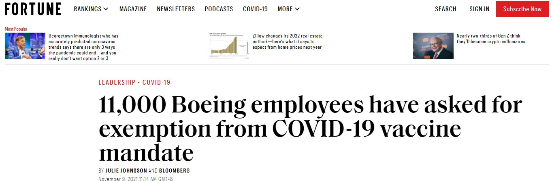Open the Leadership category link
The height and width of the screenshot is (181, 552).
117,82
